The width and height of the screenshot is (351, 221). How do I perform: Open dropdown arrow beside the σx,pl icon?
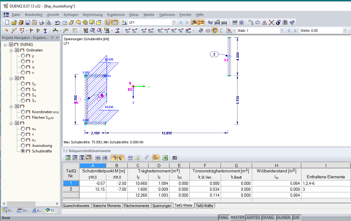tap(193, 31)
